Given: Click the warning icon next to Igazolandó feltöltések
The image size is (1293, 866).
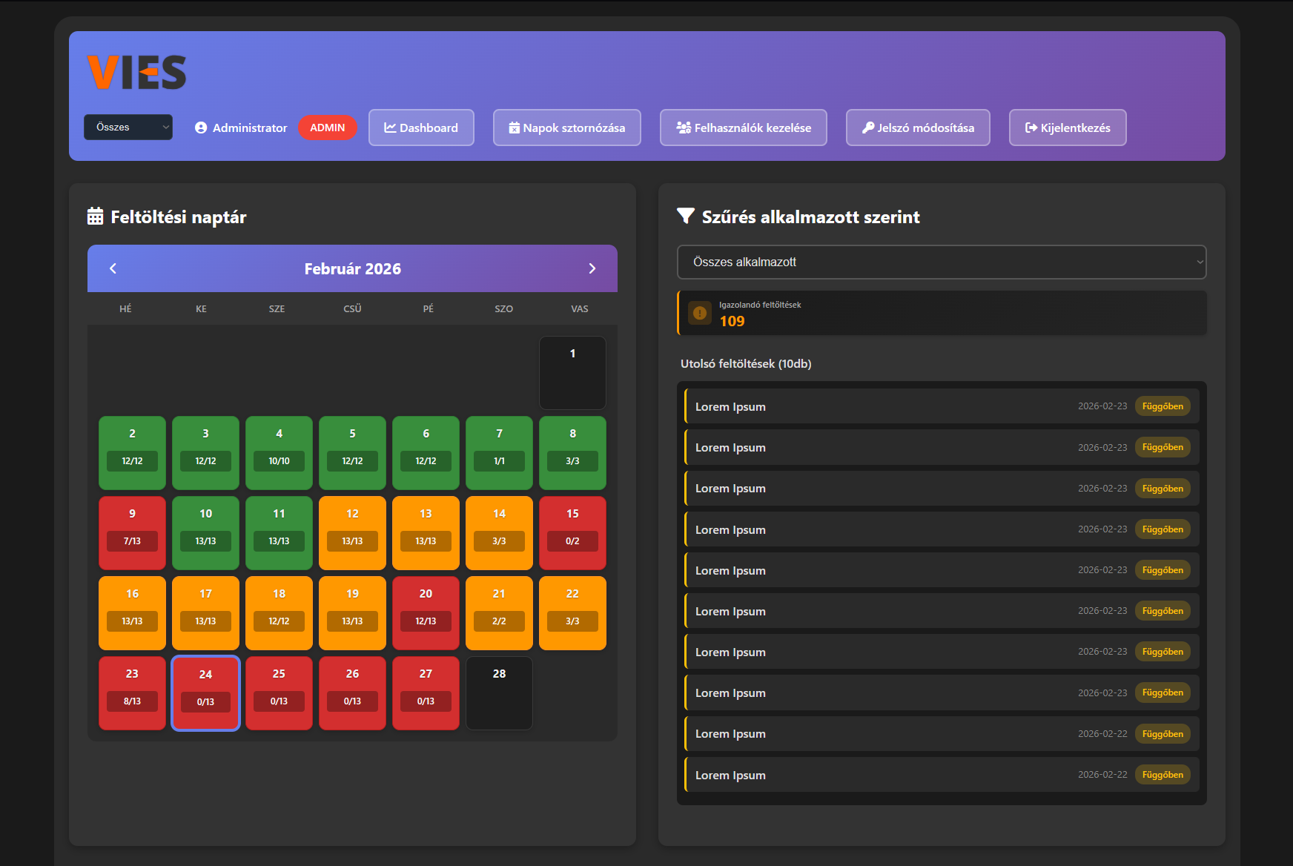Looking at the screenshot, I should pos(698,313).
